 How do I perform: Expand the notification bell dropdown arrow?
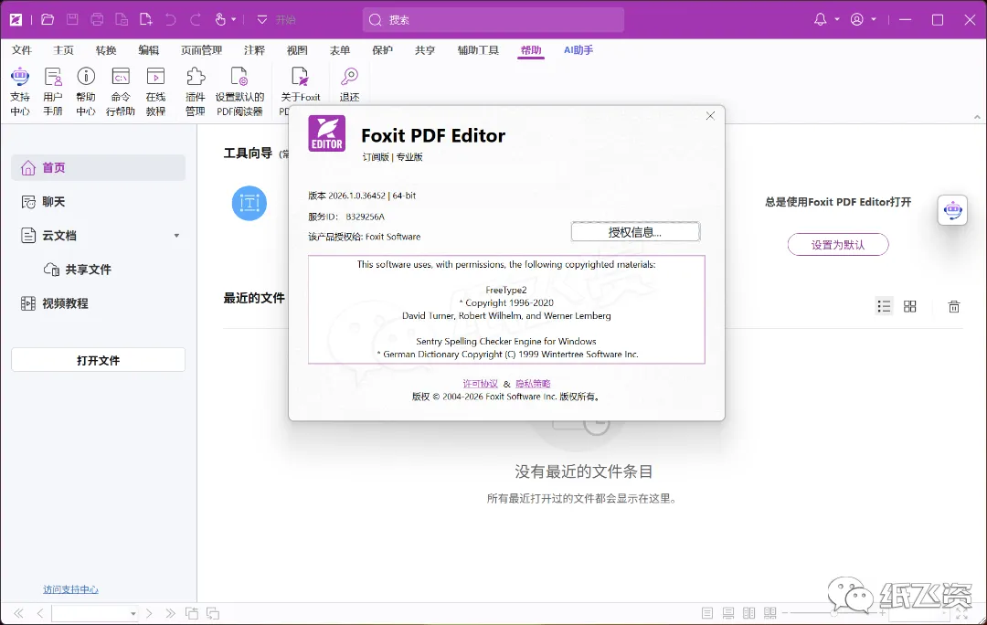pos(837,19)
